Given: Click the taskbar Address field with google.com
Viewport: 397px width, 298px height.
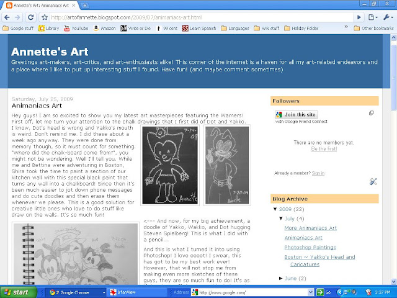Looking at the screenshot, I should click(x=249, y=292).
